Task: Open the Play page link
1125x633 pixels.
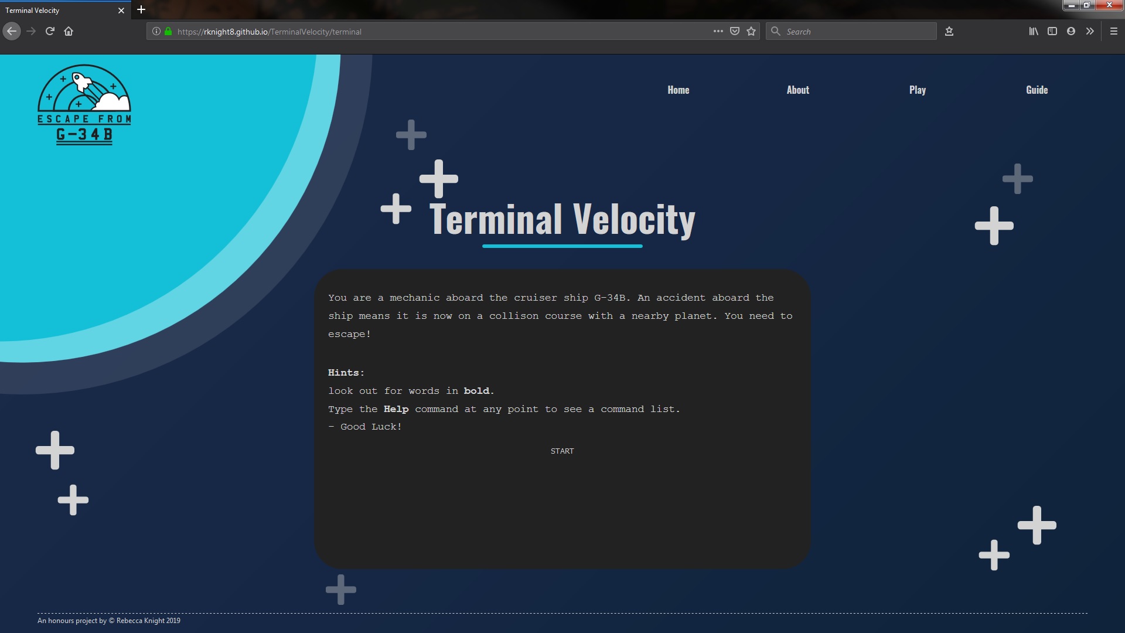Action: pos(917,90)
